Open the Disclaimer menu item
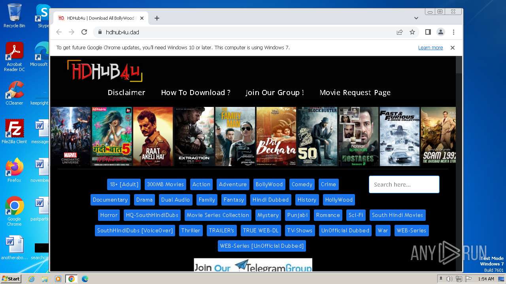The image size is (506, 284). pos(126,93)
